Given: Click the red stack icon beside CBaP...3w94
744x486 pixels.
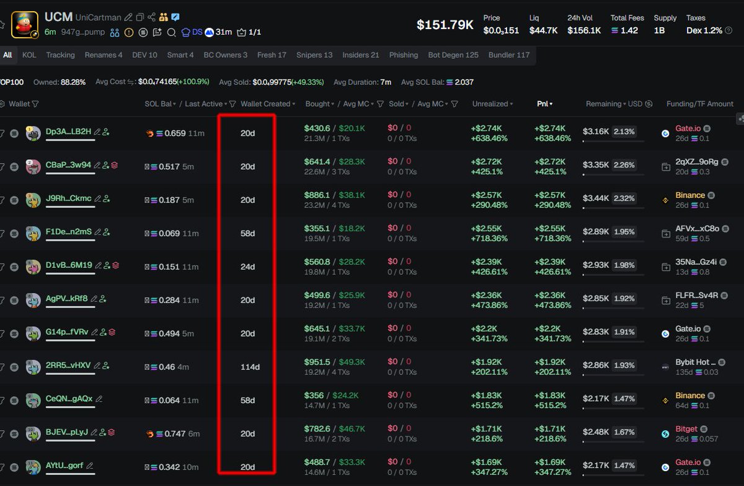Looking at the screenshot, I should (x=115, y=166).
